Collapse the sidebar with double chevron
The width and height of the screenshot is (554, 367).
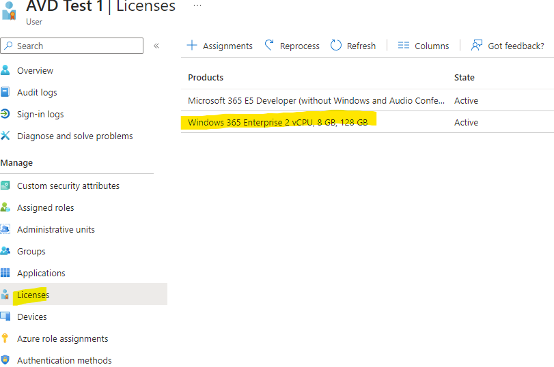(156, 46)
